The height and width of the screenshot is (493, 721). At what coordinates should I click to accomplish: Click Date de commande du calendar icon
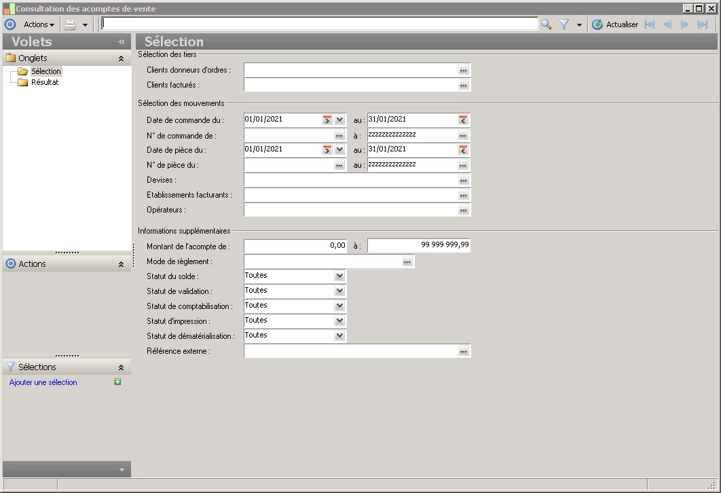[327, 120]
